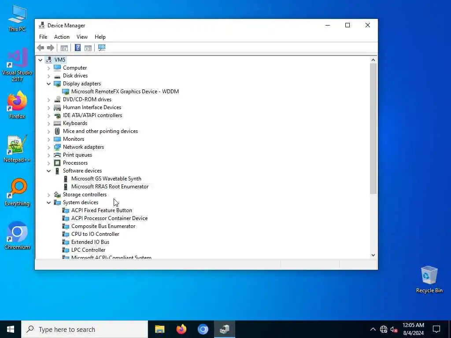This screenshot has width=451, height=338.
Task: Select Microsoft RRAS Root Enumerator
Action: [110, 187]
